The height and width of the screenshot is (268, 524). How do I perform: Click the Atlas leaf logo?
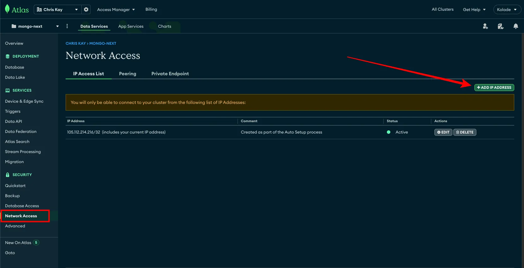tap(7, 9)
